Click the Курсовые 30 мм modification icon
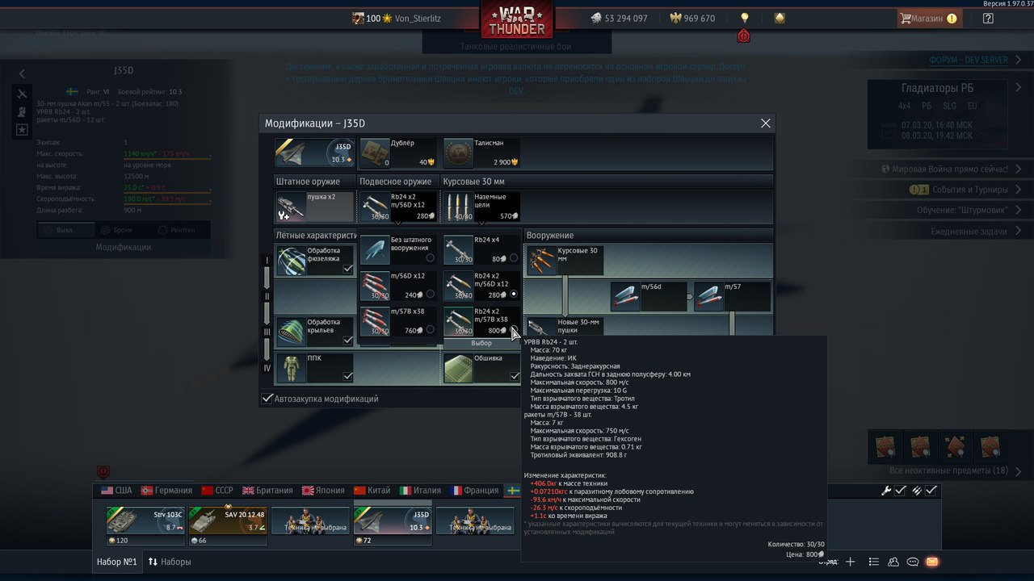This screenshot has width=1034, height=581. pos(541,261)
